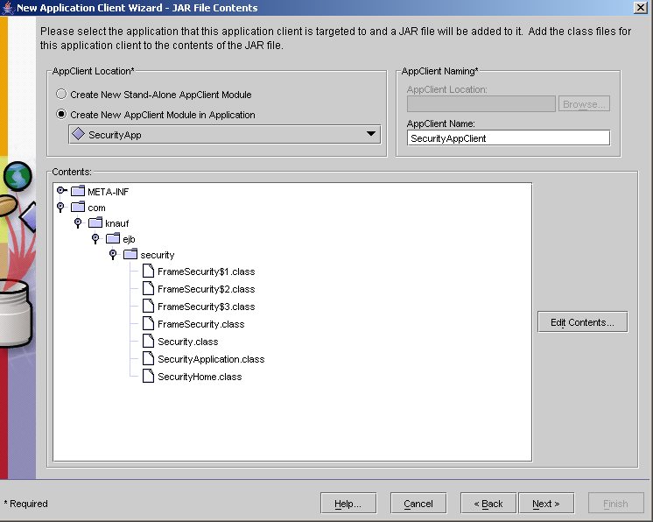The height and width of the screenshot is (522, 653).
Task: Click the Security.class file icon
Action: pyautogui.click(x=148, y=341)
